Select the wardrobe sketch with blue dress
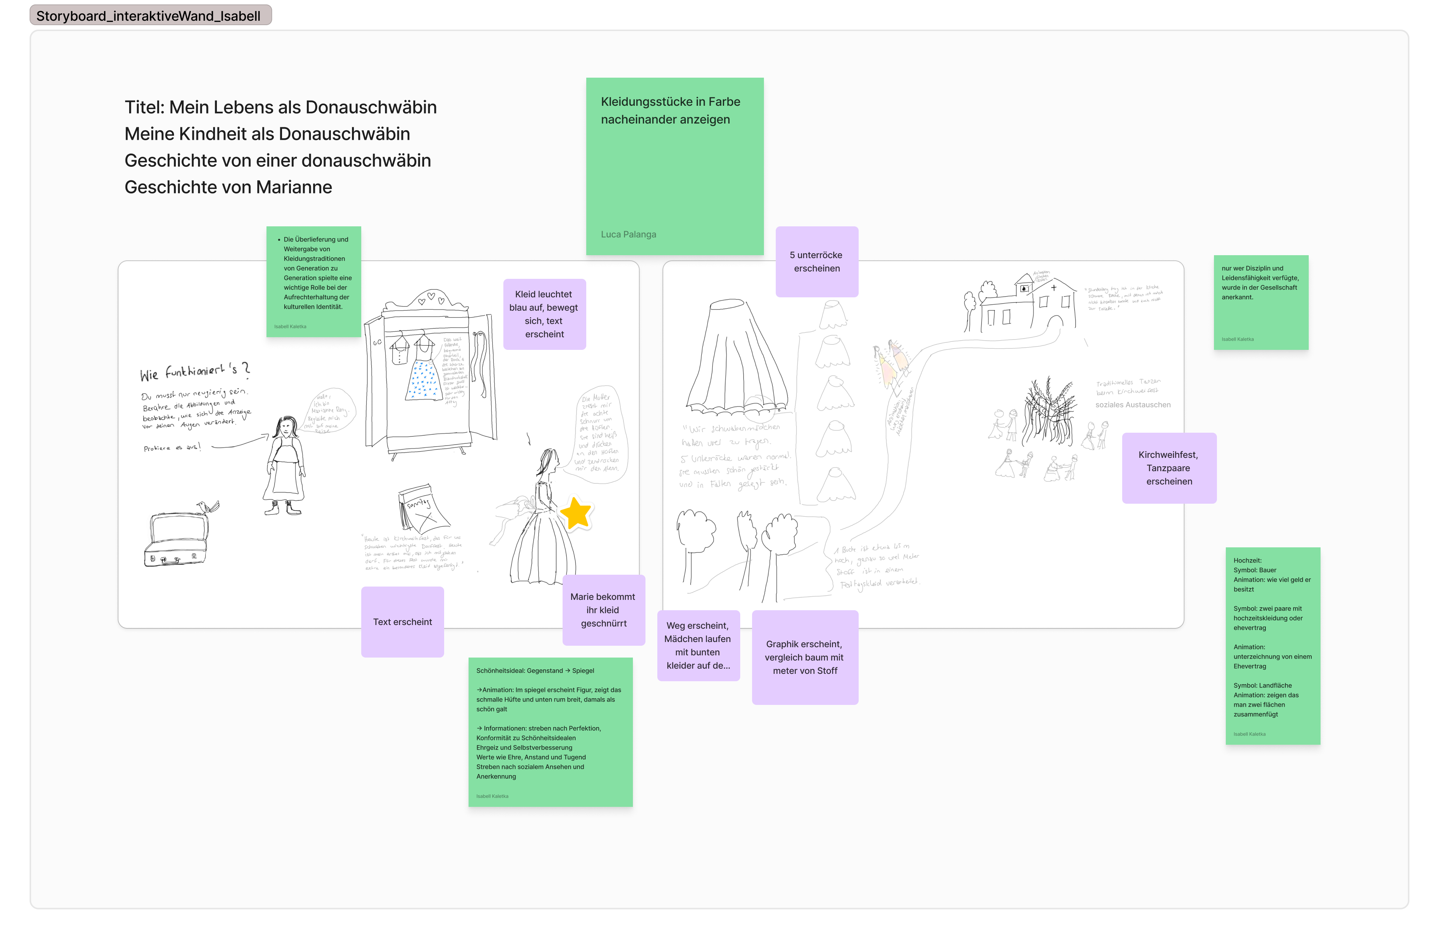 pos(430,375)
